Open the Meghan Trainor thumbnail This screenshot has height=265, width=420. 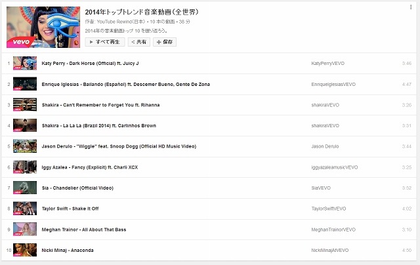pos(25,229)
